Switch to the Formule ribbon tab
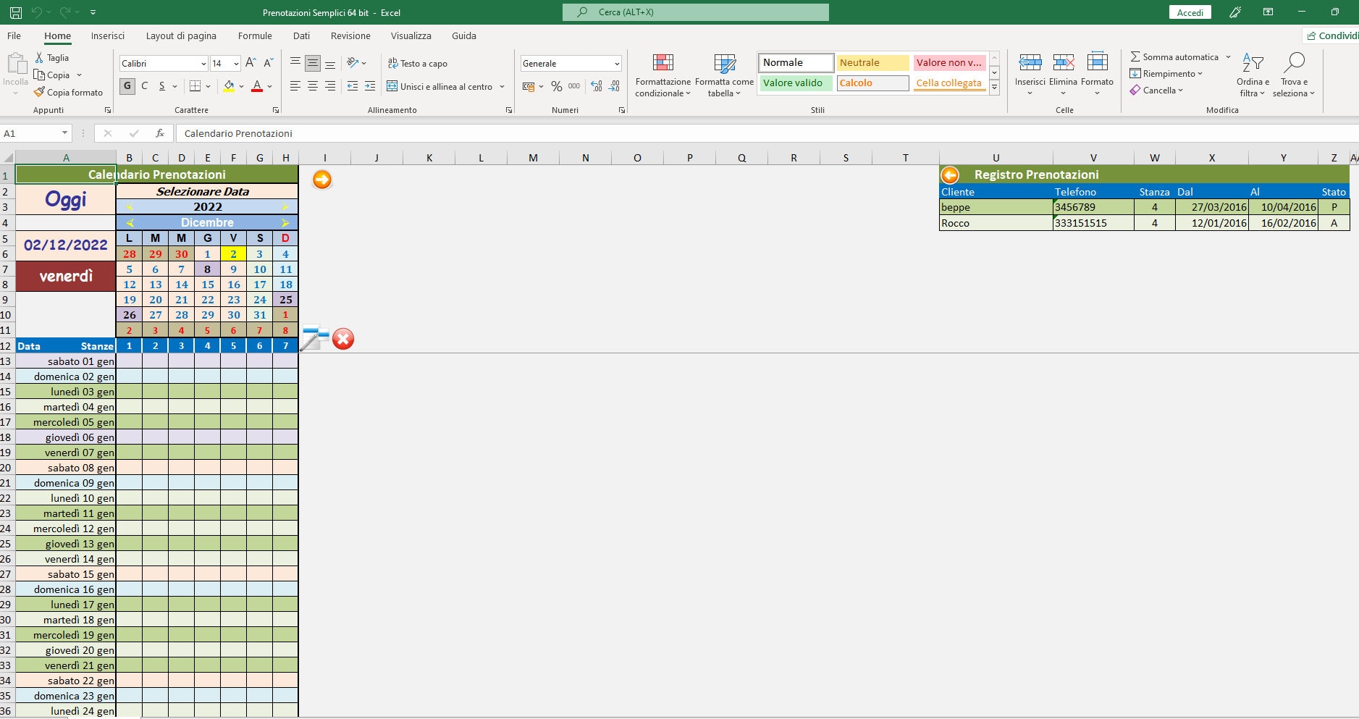This screenshot has width=1359, height=719. click(x=255, y=35)
